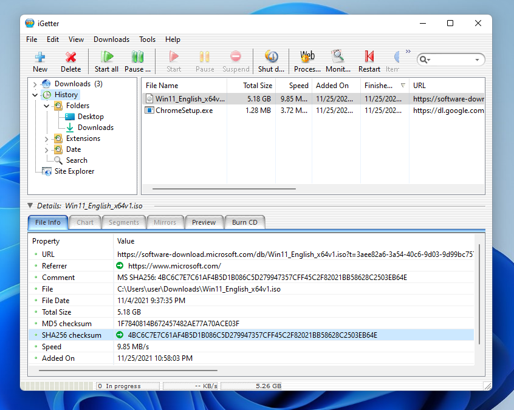Click the red Delete toolbar icon

click(x=70, y=57)
